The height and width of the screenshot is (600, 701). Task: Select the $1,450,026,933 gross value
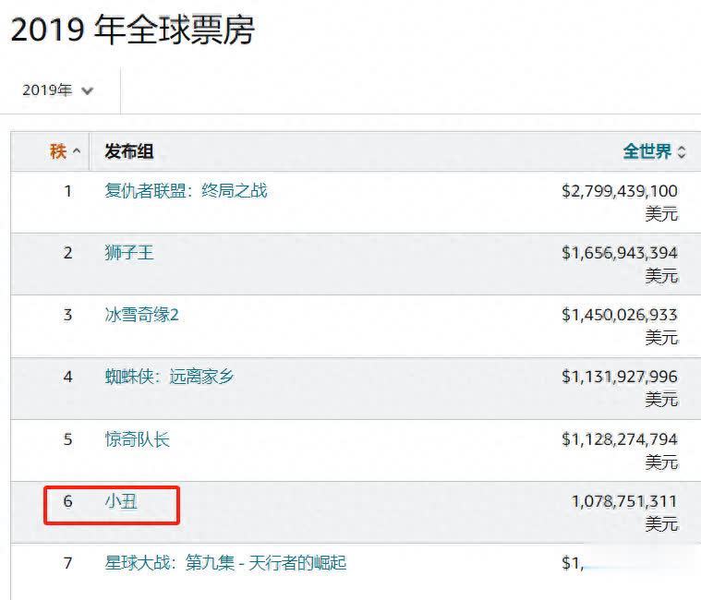pyautogui.click(x=620, y=315)
